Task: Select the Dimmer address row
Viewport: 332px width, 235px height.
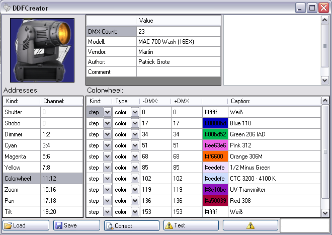Action: 42,134
